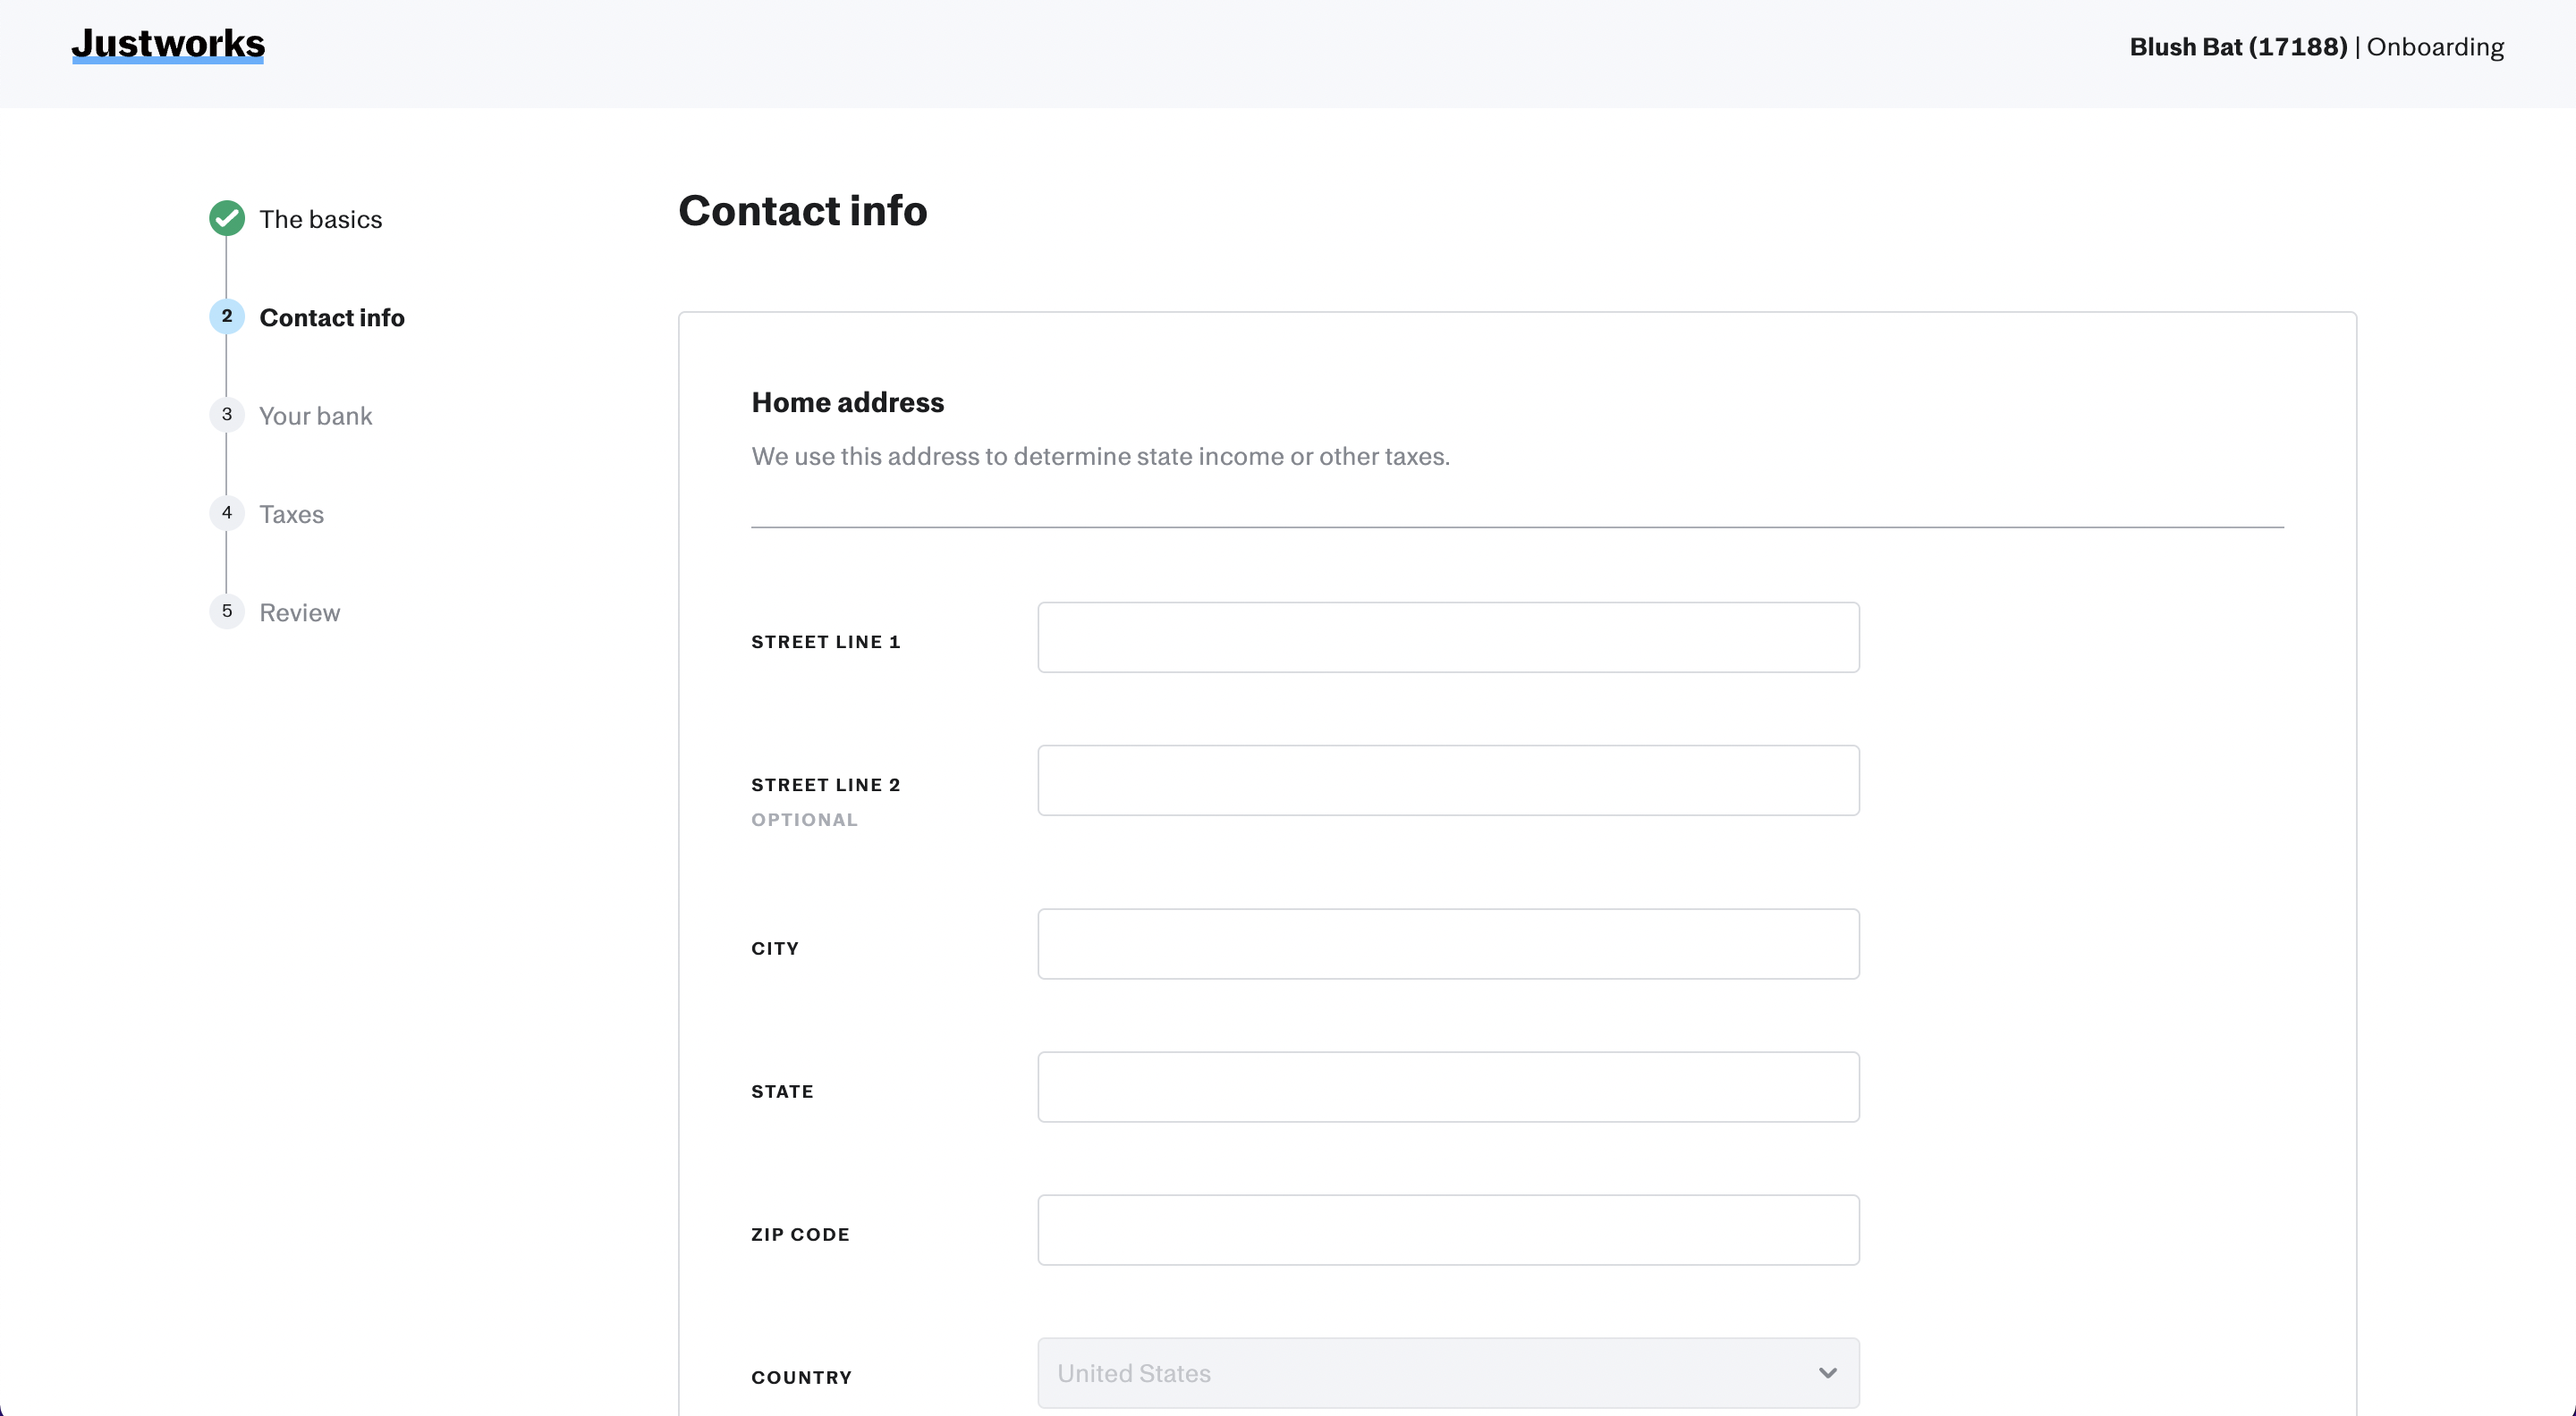Click the step 5 circle icon

click(227, 611)
